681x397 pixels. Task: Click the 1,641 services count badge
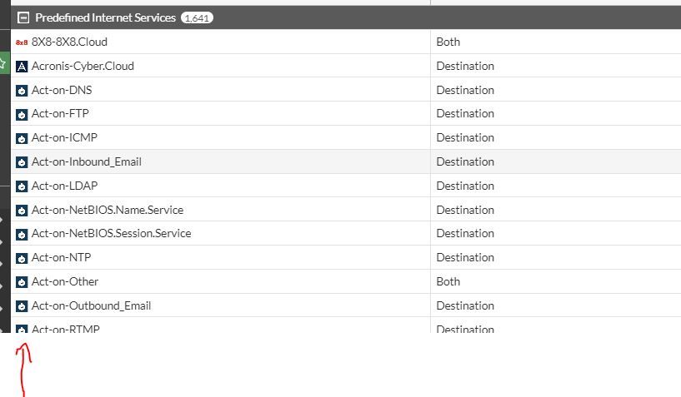197,17
